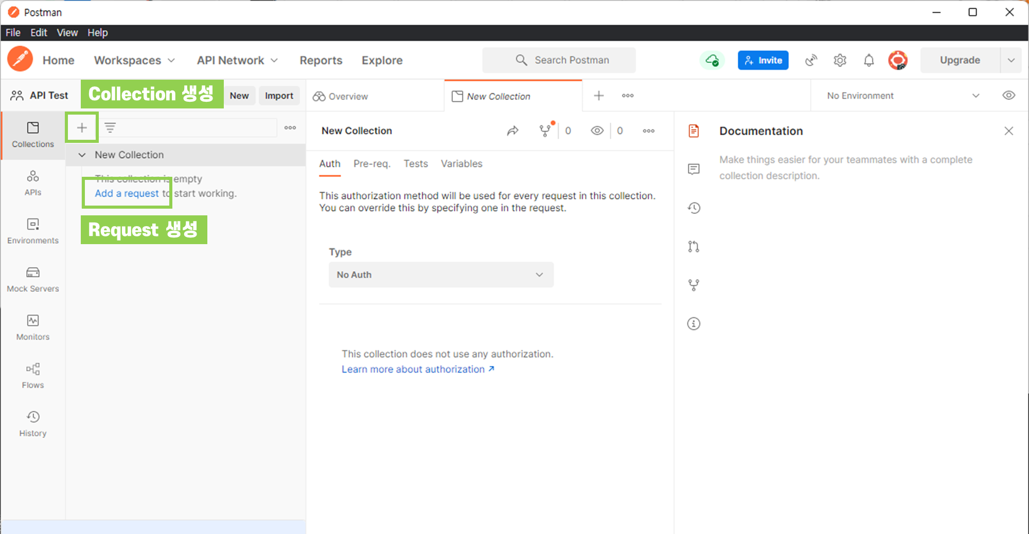Open the View menu

pyautogui.click(x=67, y=32)
